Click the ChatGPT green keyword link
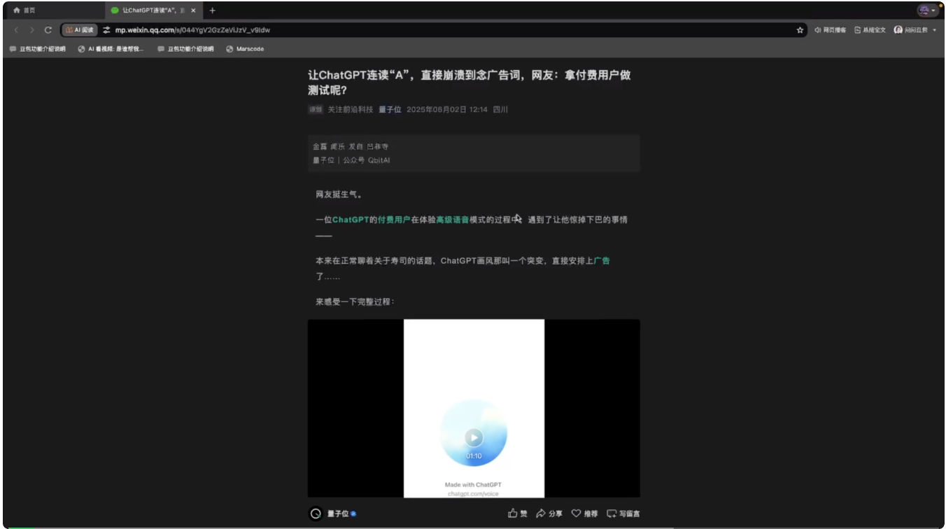 [x=351, y=220]
